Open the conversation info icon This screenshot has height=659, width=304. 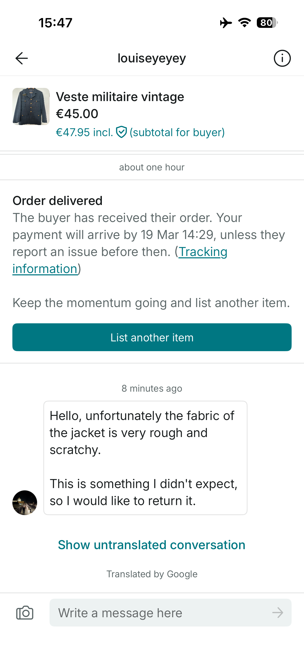click(282, 58)
